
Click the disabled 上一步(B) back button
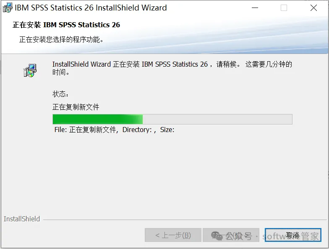click(x=173, y=235)
